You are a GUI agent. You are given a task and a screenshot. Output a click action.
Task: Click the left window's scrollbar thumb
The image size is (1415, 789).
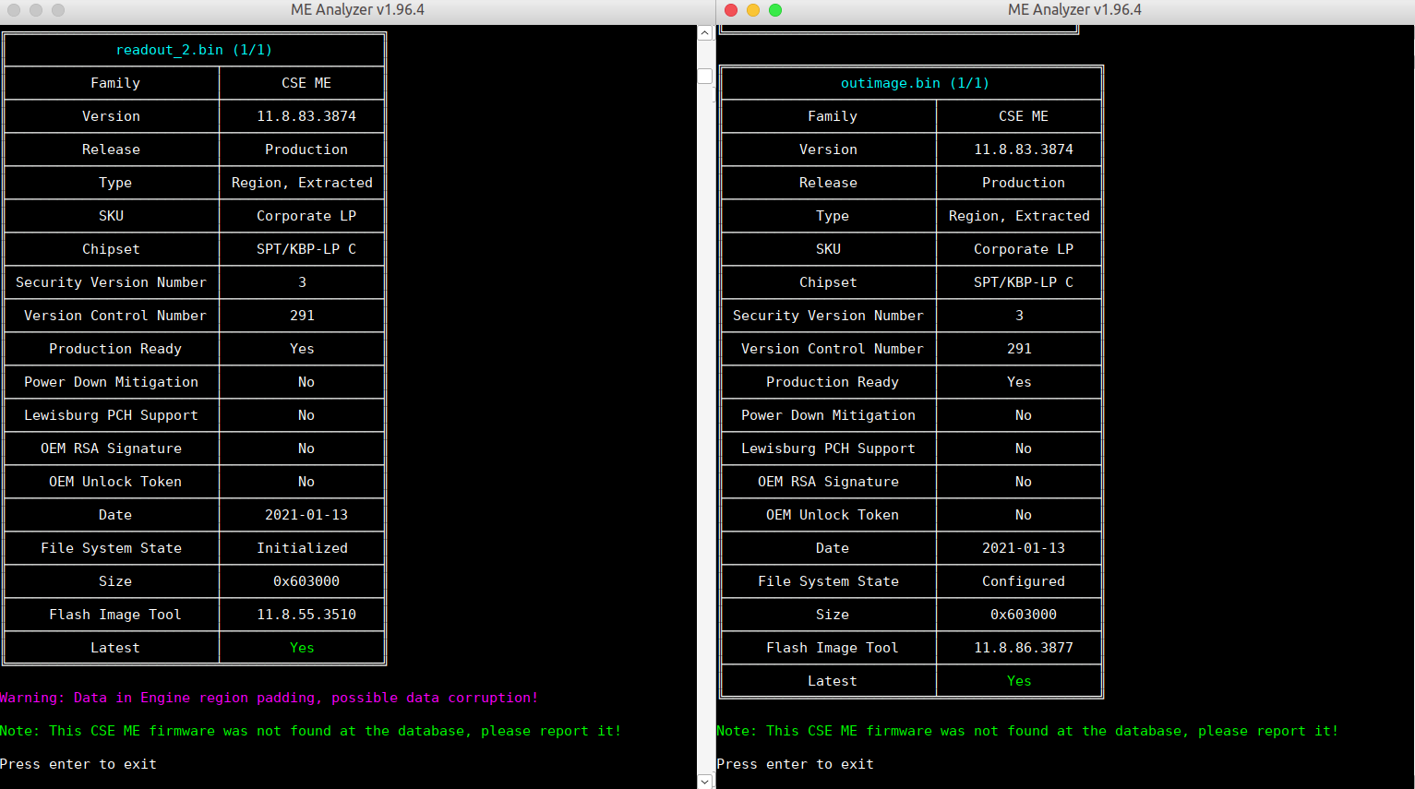[x=705, y=77]
